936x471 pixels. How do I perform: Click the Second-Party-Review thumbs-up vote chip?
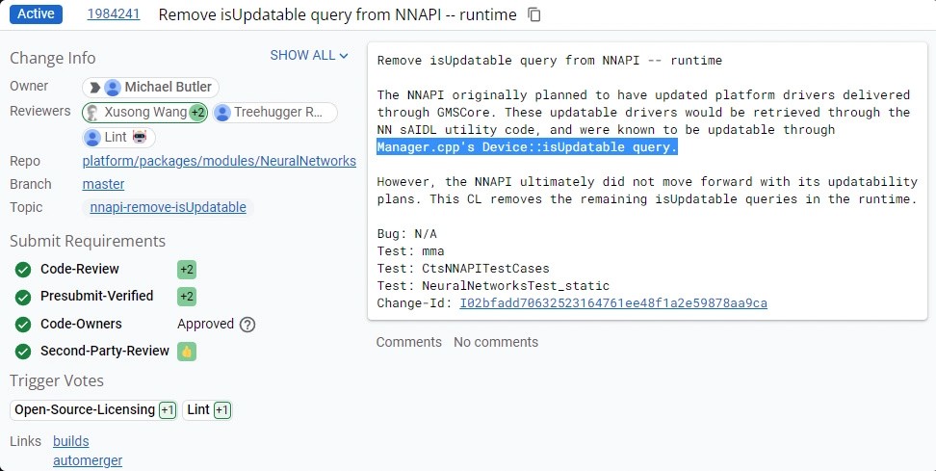pyautogui.click(x=187, y=352)
